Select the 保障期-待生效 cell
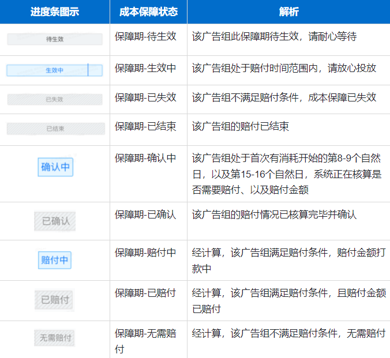The image size is (390, 358). click(148, 40)
